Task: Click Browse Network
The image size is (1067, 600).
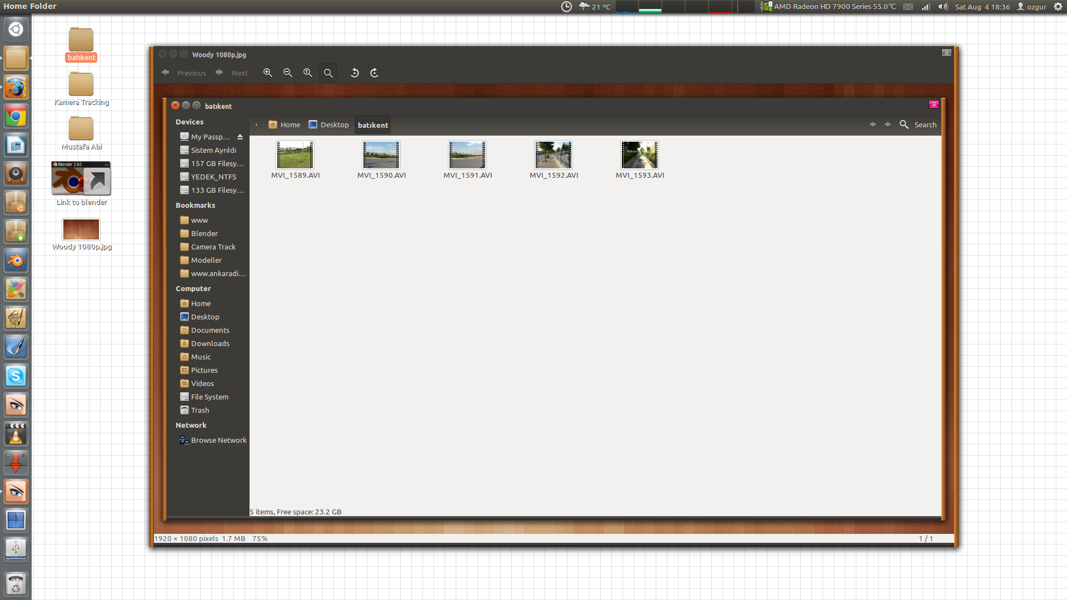Action: 213,440
